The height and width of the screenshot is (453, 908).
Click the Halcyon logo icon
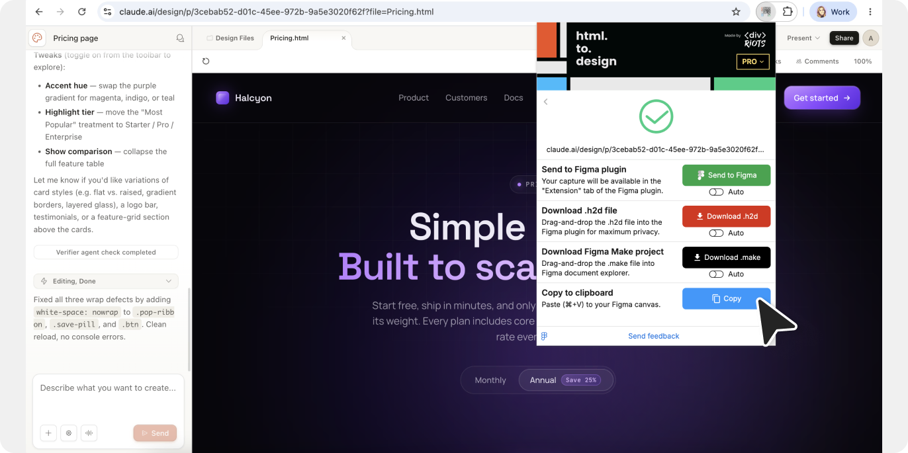tap(222, 98)
